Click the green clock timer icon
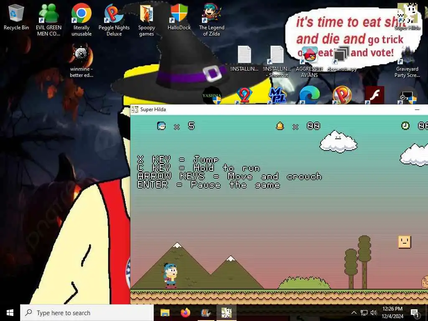This screenshot has width=428, height=321. tap(405, 125)
